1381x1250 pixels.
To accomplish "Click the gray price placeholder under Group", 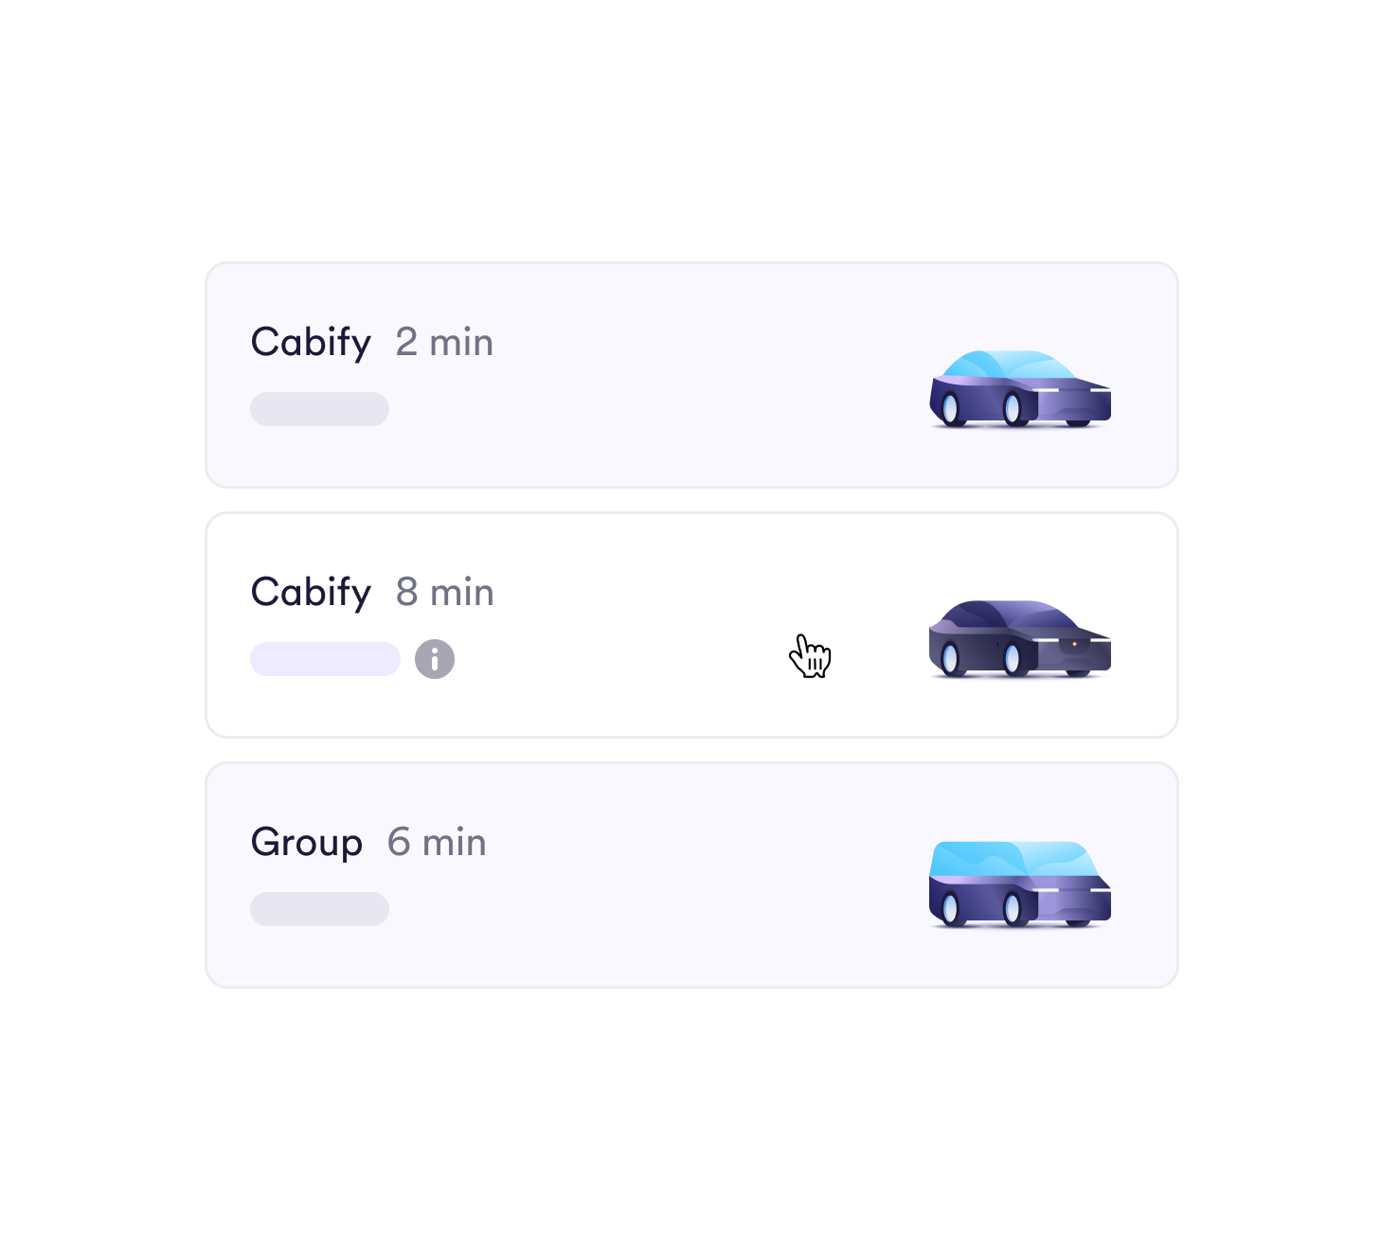I will point(319,909).
